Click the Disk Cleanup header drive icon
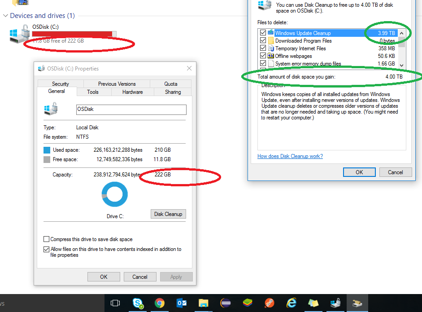The height and width of the screenshot is (312, 422). (265, 5)
